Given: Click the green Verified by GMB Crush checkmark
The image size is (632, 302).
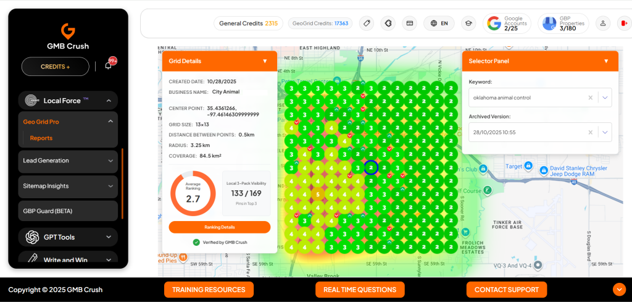Looking at the screenshot, I should [x=196, y=242].
